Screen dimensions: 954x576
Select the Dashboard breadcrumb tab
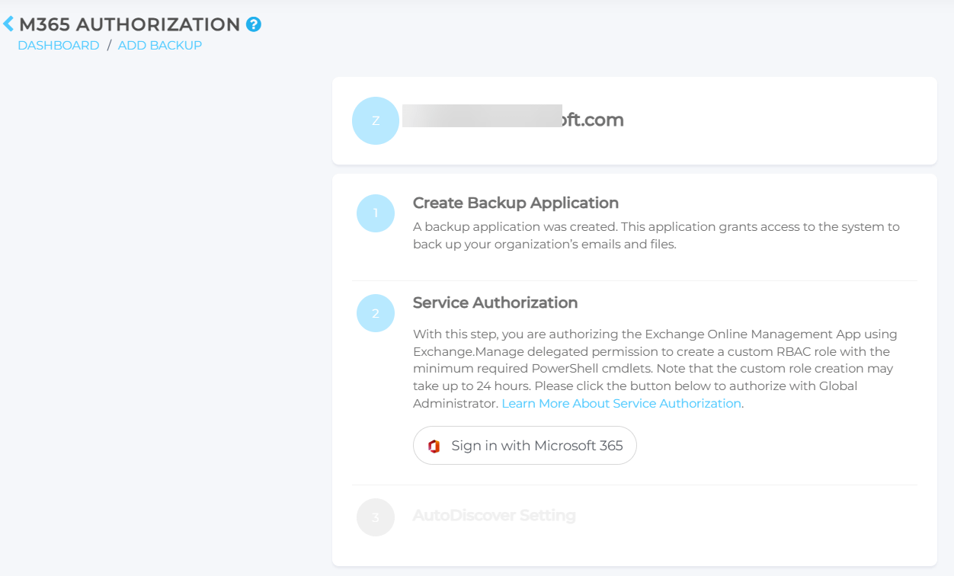click(x=58, y=45)
